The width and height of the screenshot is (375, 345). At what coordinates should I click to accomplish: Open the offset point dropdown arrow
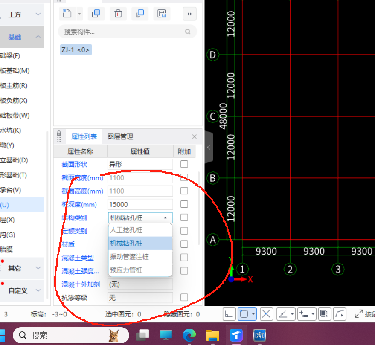(x=313, y=314)
